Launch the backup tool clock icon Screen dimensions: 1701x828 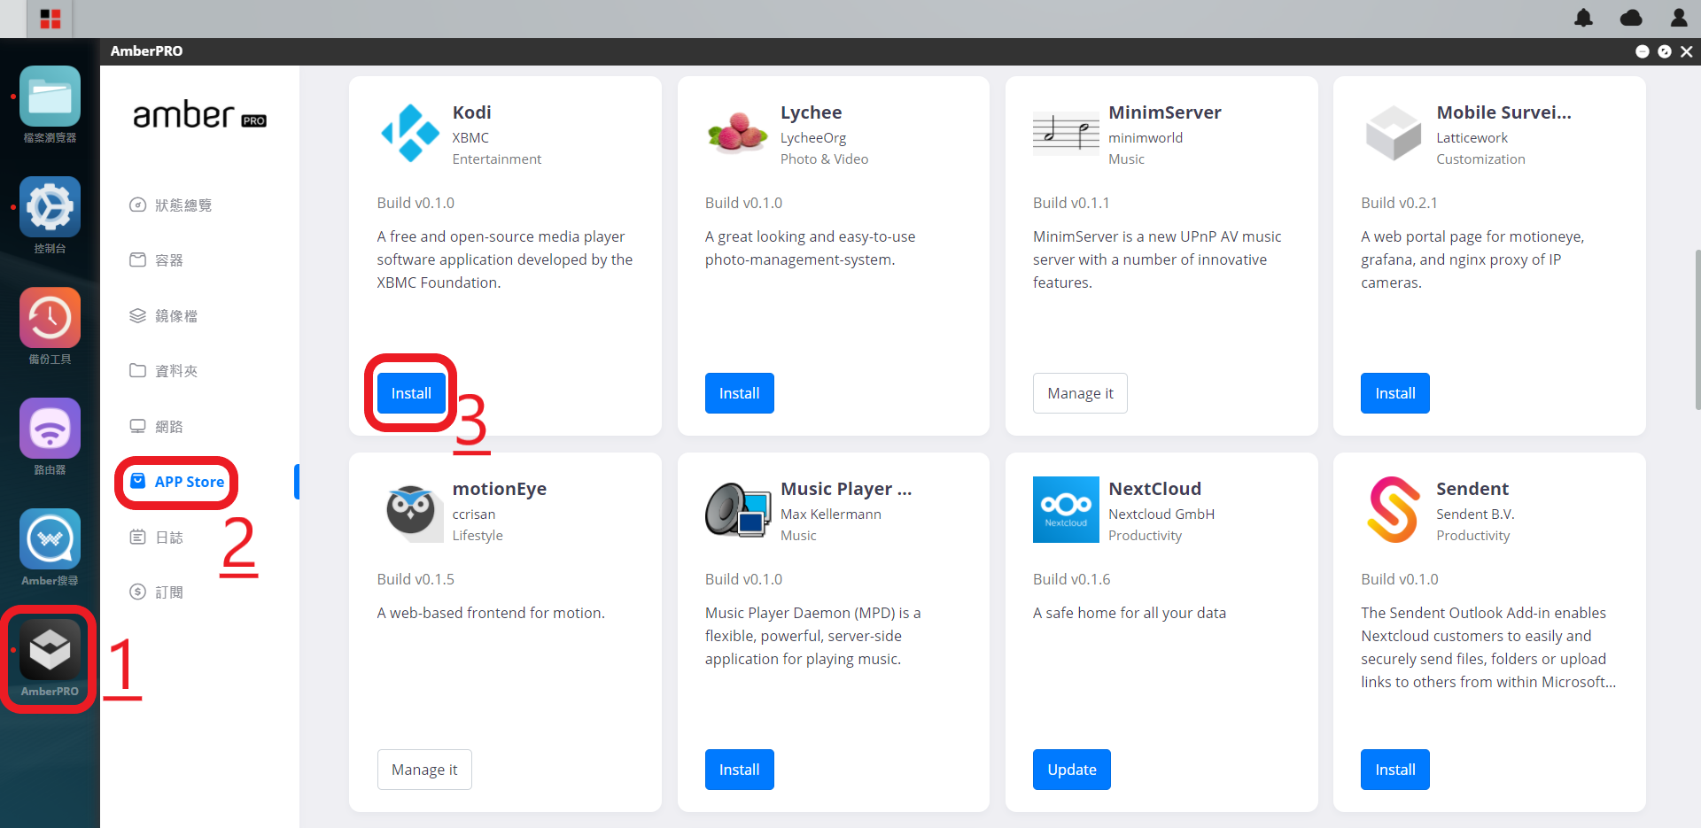pos(50,318)
